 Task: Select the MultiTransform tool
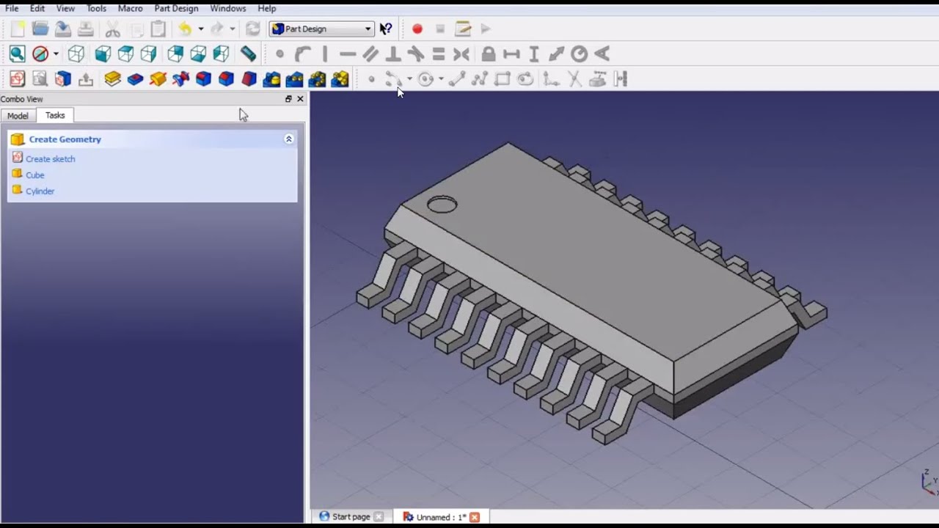point(340,78)
